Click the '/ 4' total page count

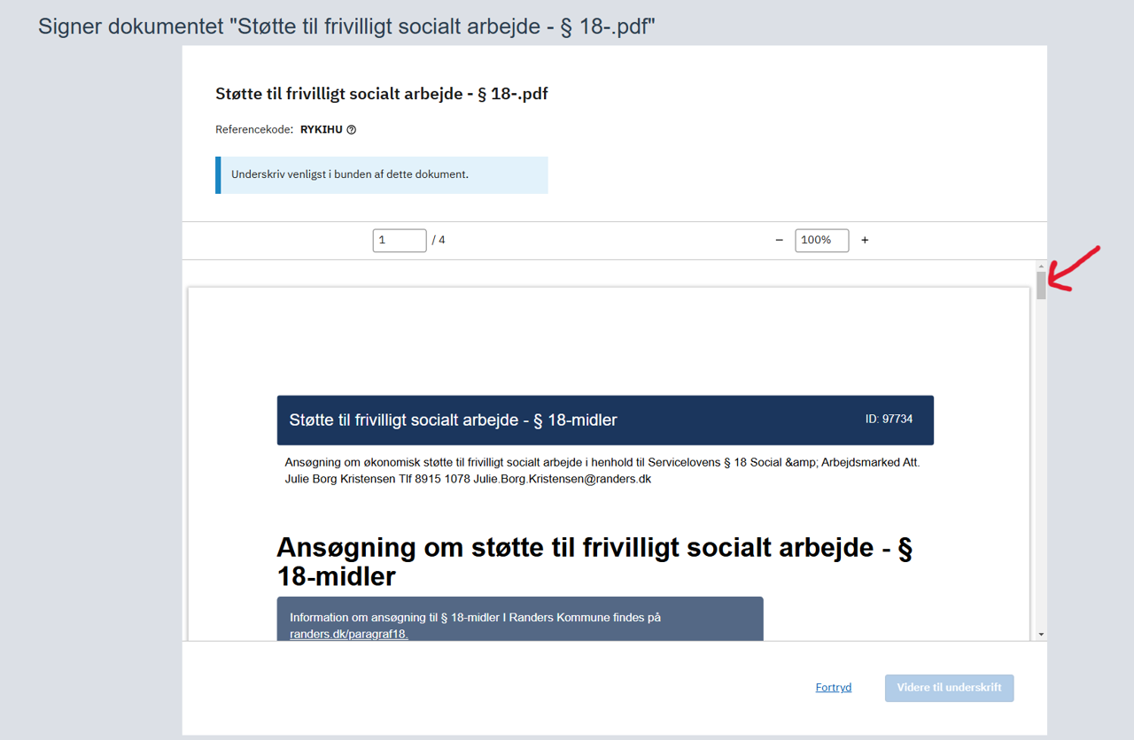pyautogui.click(x=439, y=240)
